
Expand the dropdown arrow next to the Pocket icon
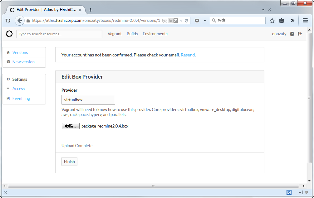(205, 20)
